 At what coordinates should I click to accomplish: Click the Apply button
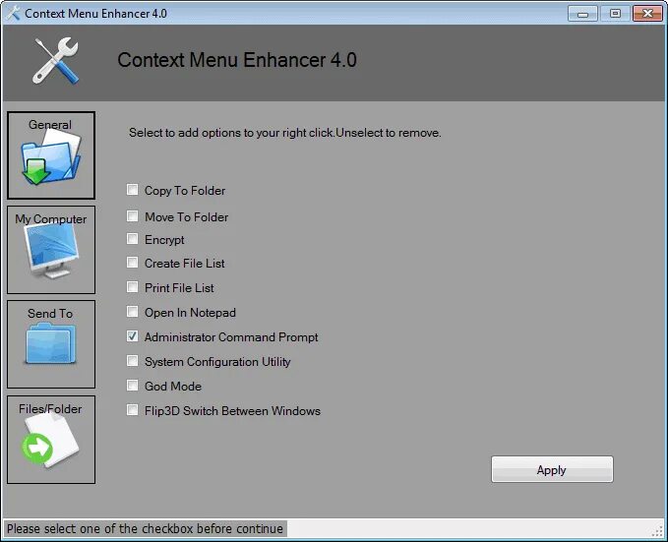pos(552,469)
